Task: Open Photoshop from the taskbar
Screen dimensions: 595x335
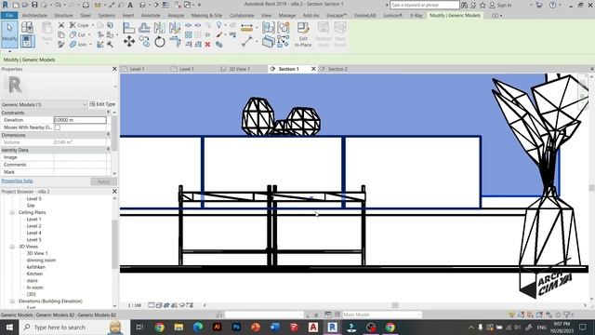Action: (x=236, y=327)
